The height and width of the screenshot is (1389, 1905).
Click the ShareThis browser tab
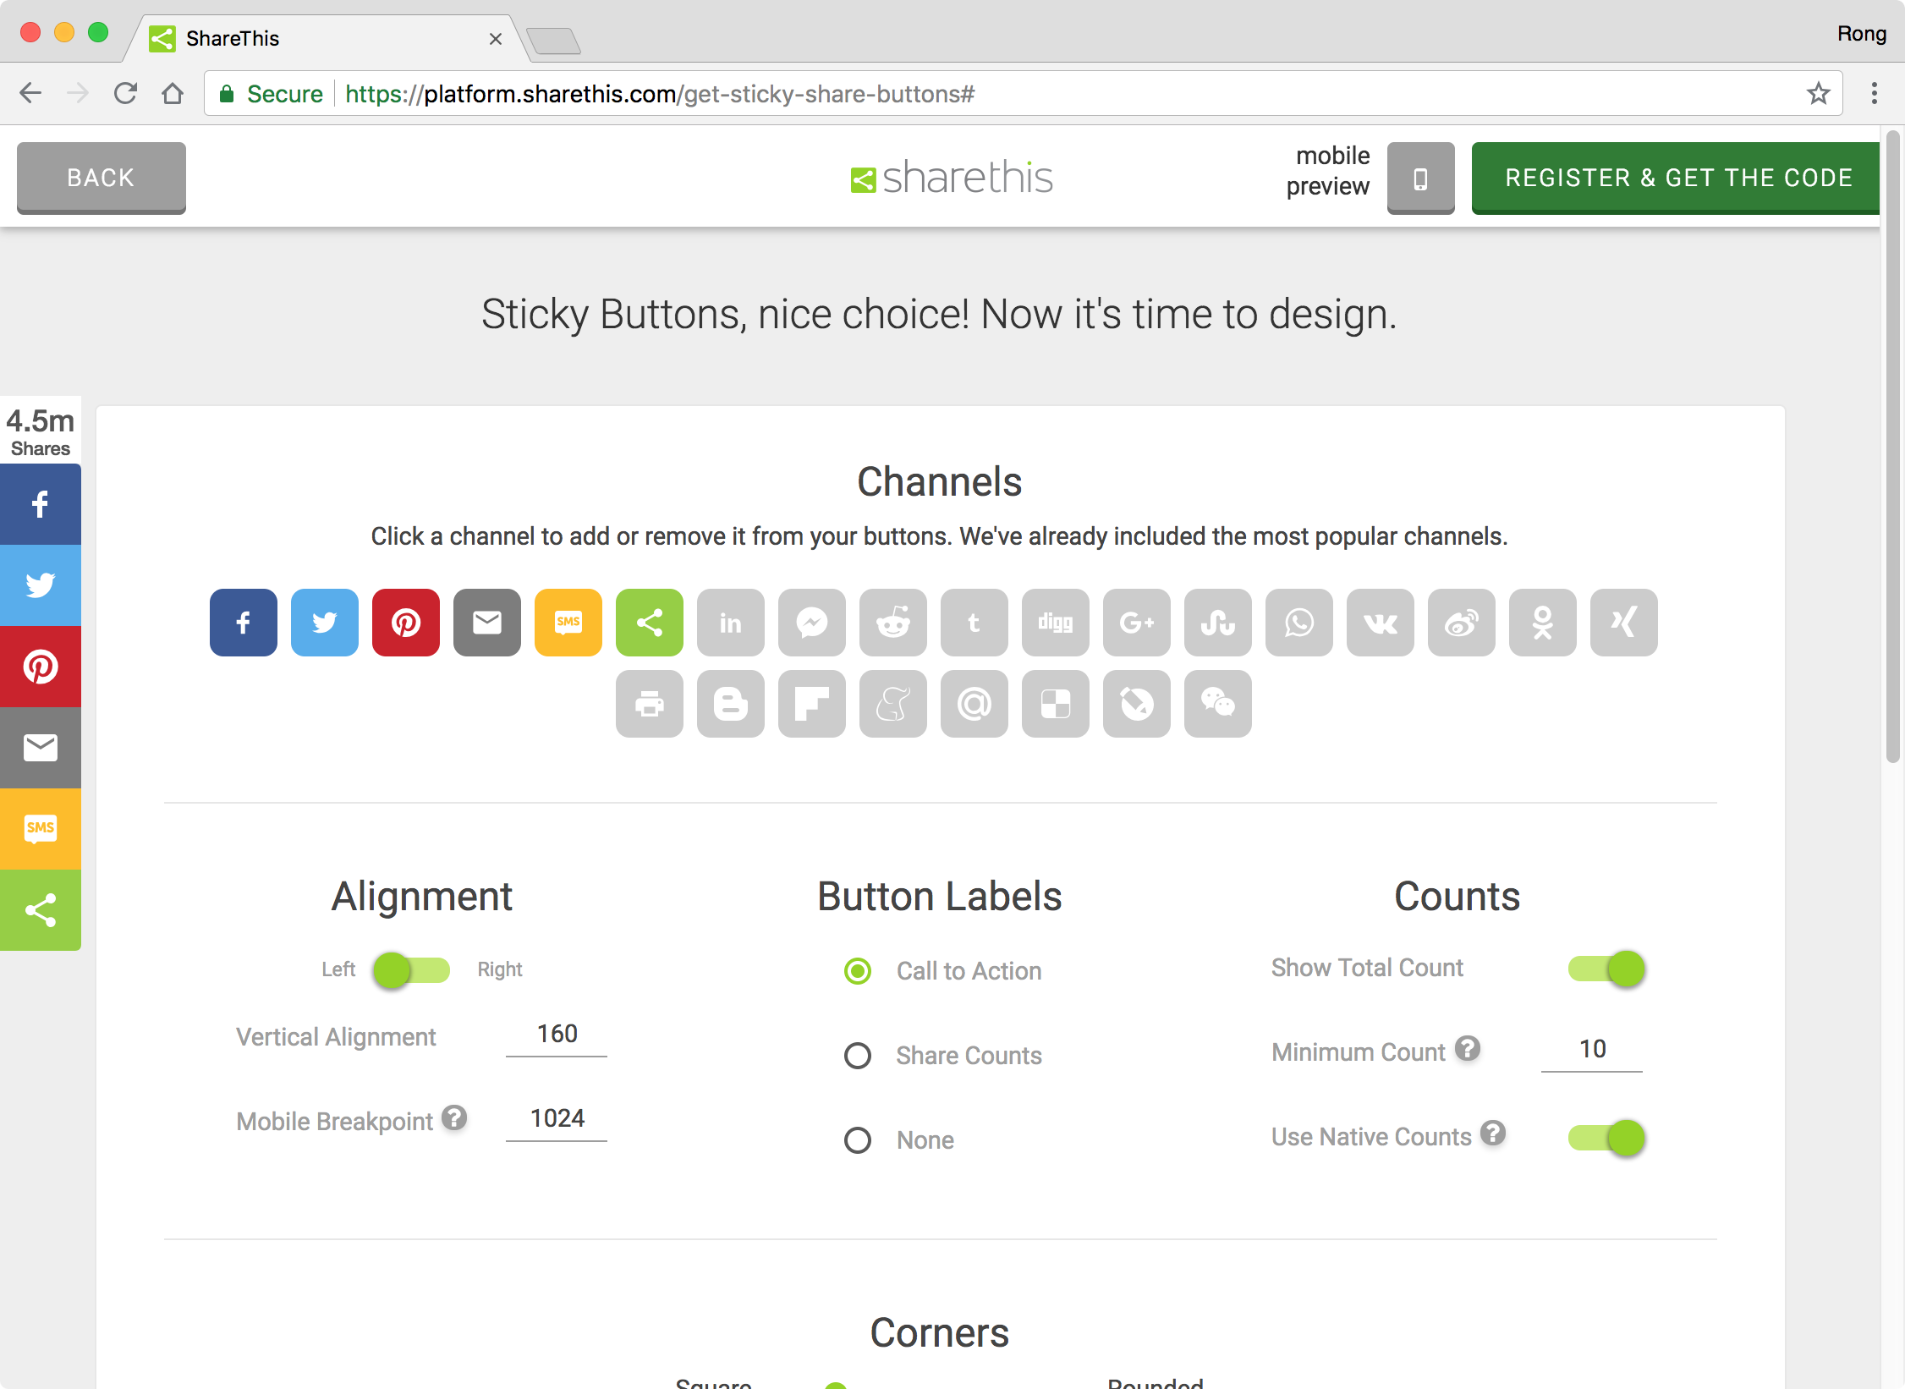click(326, 38)
